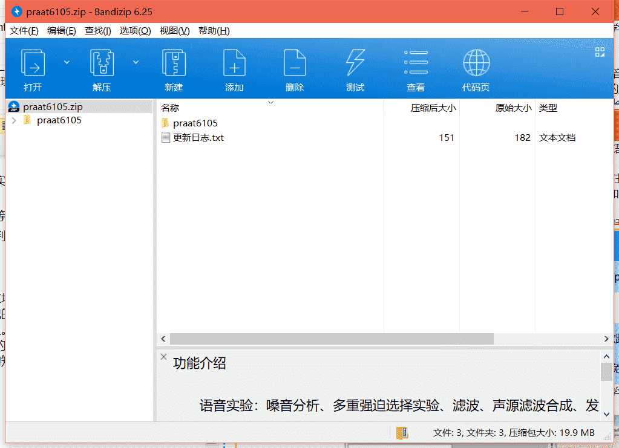The width and height of the screenshot is (619, 448).
Task: Click the comment panel scroll up arrow
Action: [x=606, y=357]
